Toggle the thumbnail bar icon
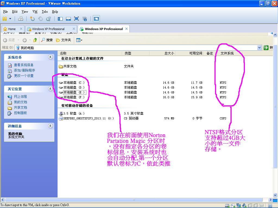The height and width of the screenshot is (208, 278). click(x=68, y=19)
